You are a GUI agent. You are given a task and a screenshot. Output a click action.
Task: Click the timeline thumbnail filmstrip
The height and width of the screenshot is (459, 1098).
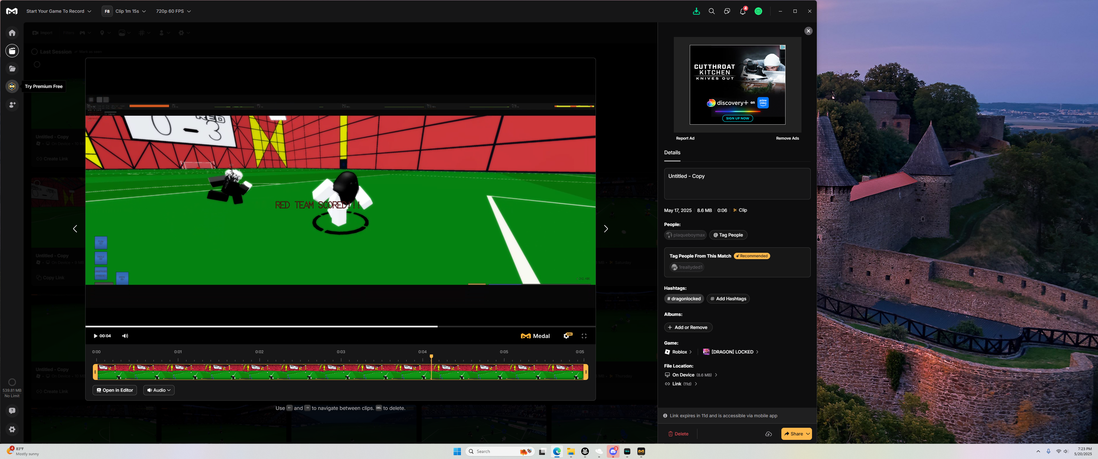pos(340,372)
